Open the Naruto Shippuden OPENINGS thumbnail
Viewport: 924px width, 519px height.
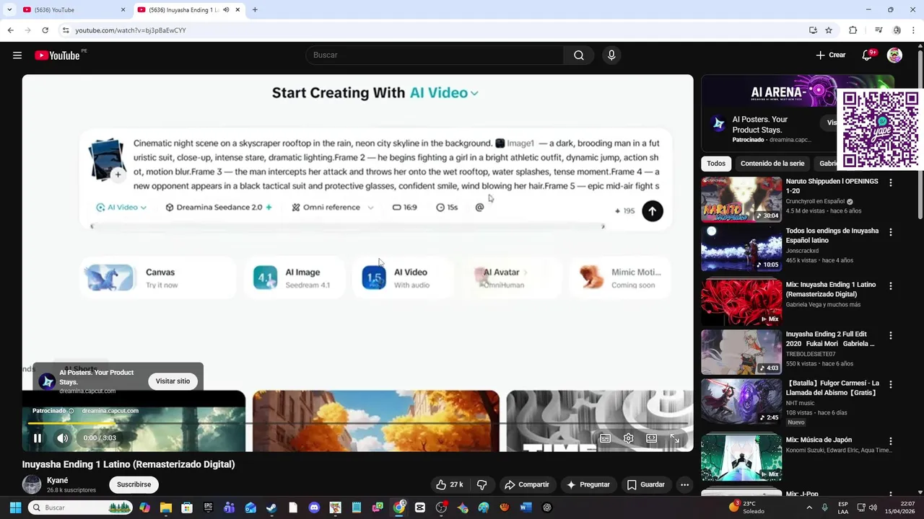pyautogui.click(x=741, y=200)
